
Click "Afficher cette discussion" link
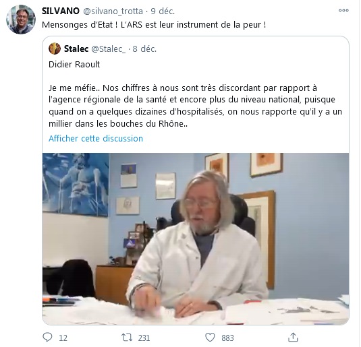pos(96,138)
